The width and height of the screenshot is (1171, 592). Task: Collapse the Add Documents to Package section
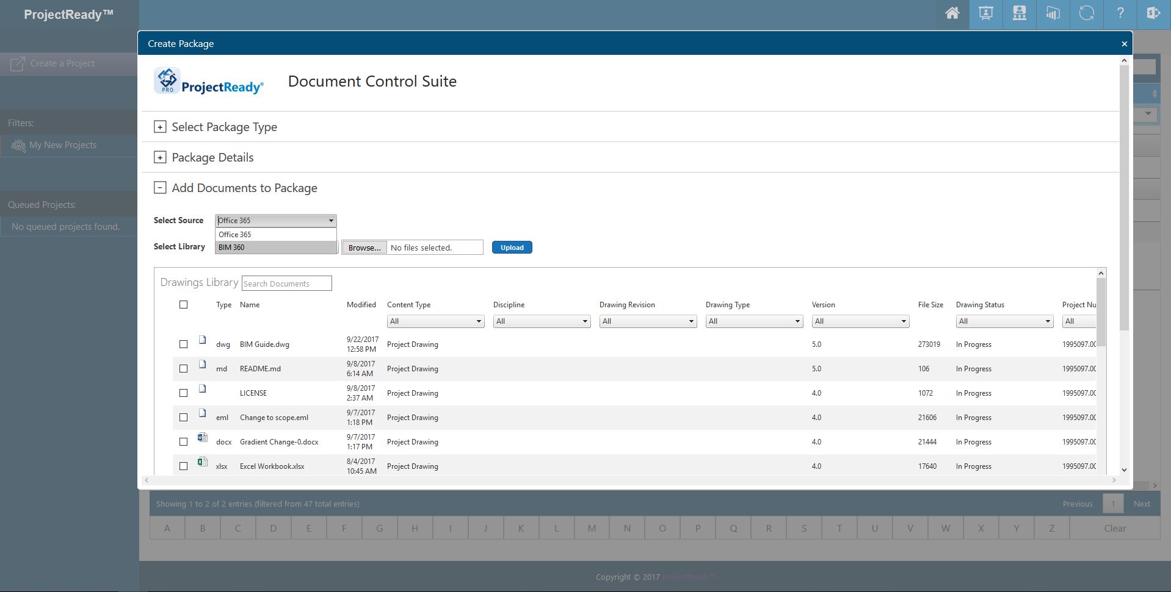(160, 188)
